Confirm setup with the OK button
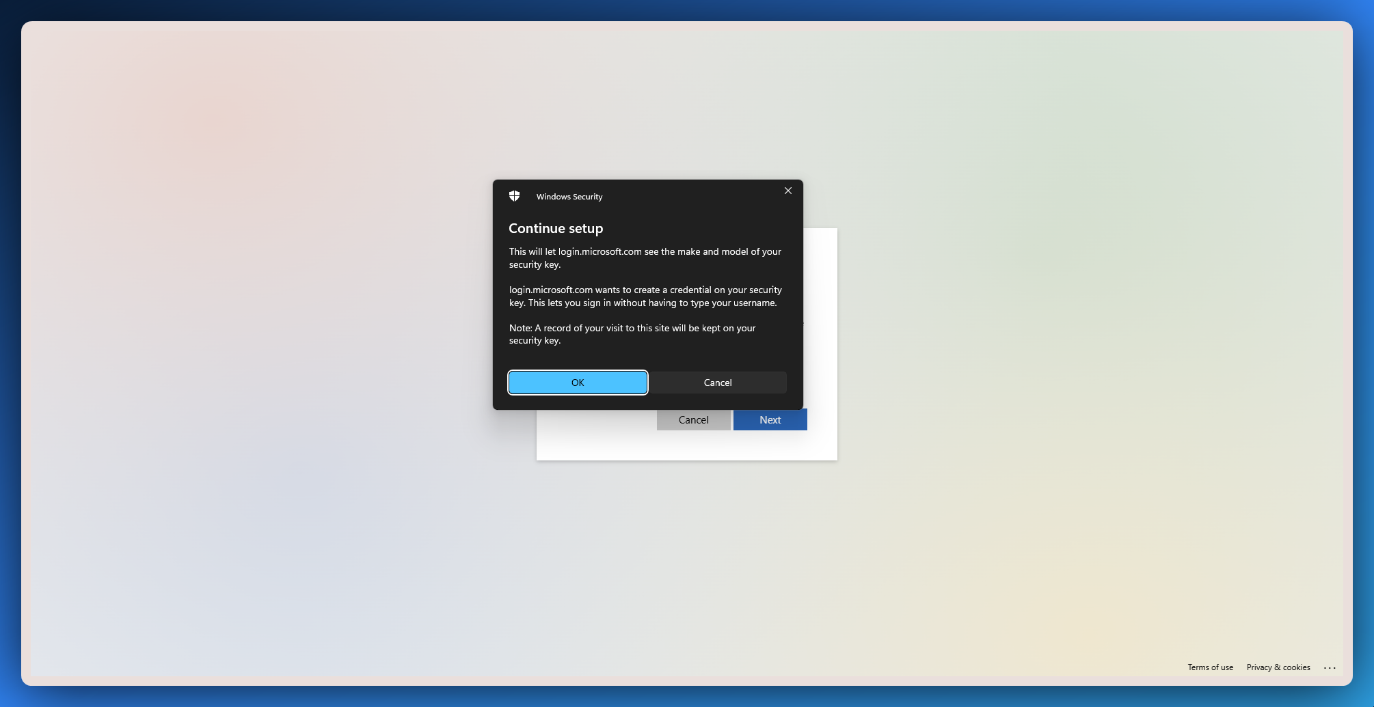Screen dimensions: 1374x707 pos(578,383)
